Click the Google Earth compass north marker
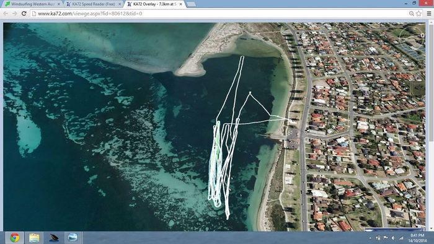The height and width of the screenshot is (244, 434). pyautogui.click(x=423, y=35)
